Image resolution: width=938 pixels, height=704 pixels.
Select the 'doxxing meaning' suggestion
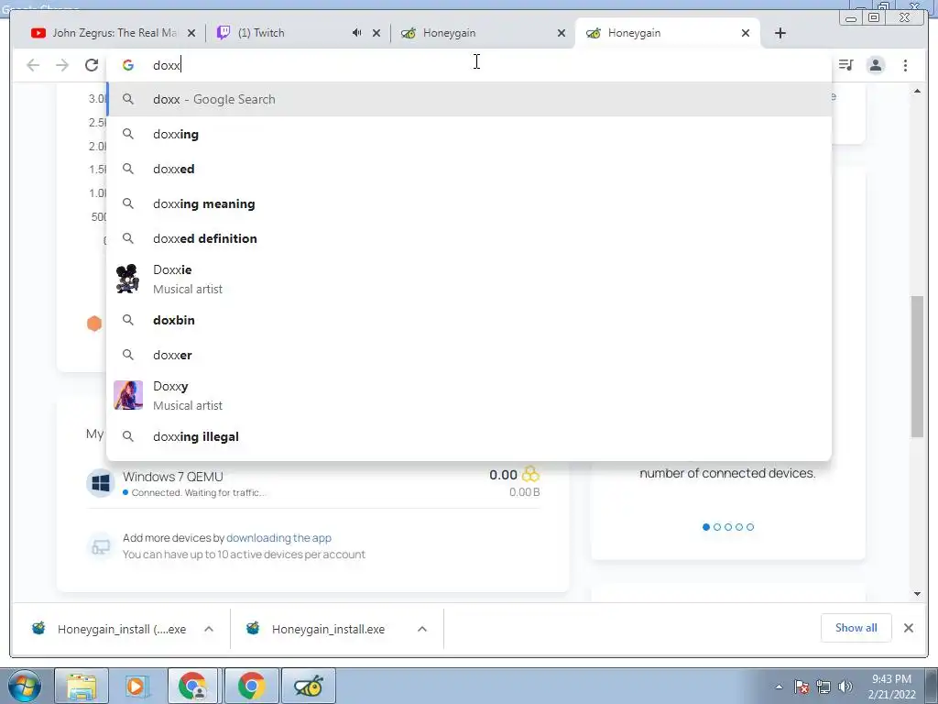470,203
